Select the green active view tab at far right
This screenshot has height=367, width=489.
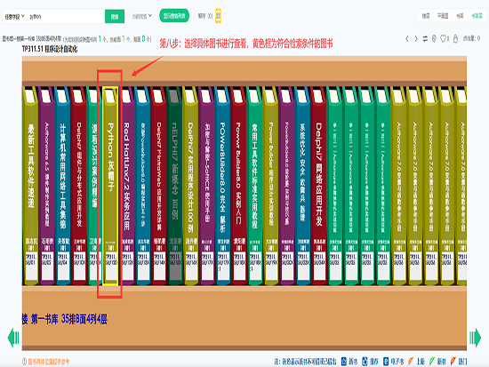(477, 16)
